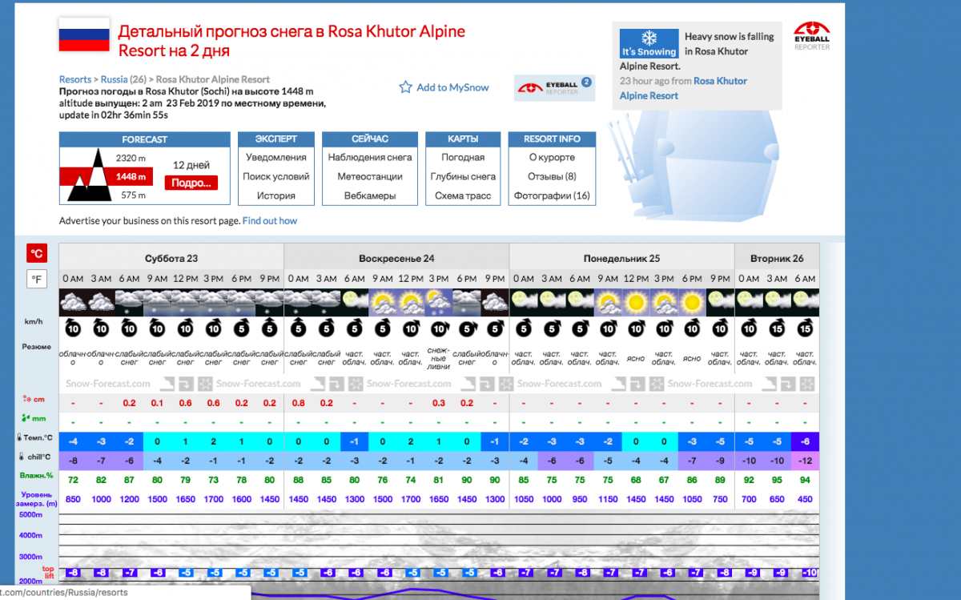Click the Воскресенье 24 day header

click(396, 258)
